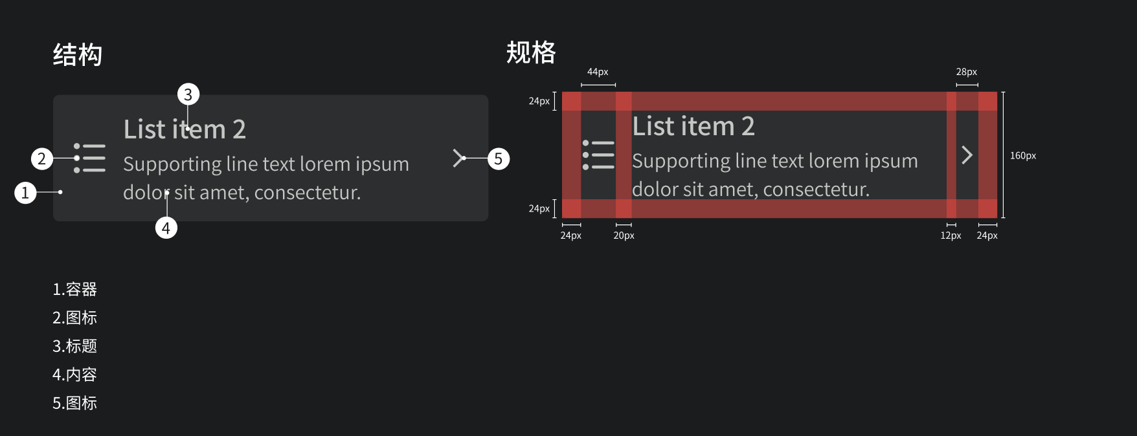Click the 4.内容 legend entry

click(74, 375)
